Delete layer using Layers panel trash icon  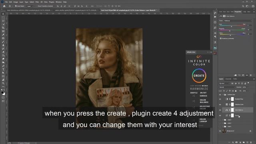point(251,142)
